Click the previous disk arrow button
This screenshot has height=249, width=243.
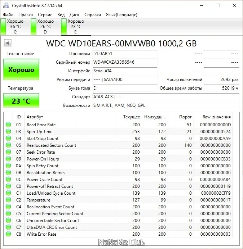(8, 43)
